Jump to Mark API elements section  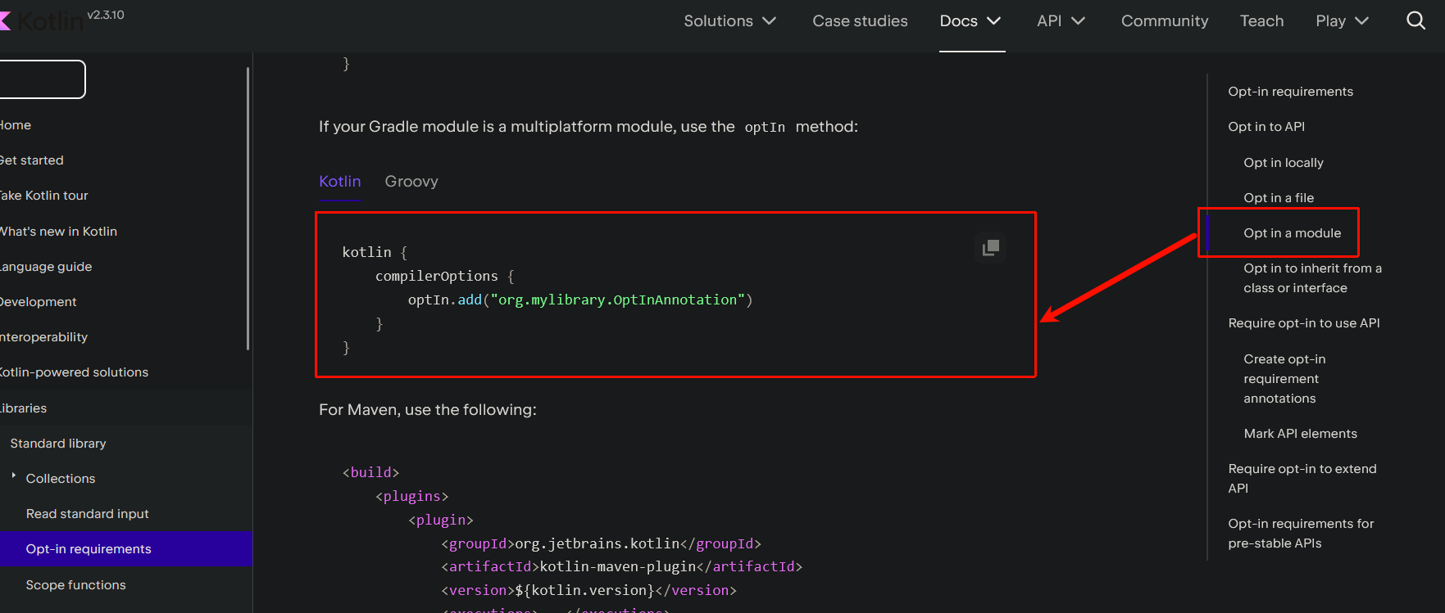click(x=1300, y=434)
